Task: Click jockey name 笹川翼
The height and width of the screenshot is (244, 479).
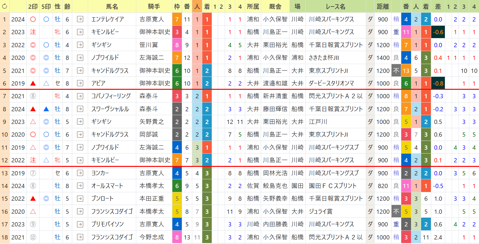Action: (x=149, y=45)
